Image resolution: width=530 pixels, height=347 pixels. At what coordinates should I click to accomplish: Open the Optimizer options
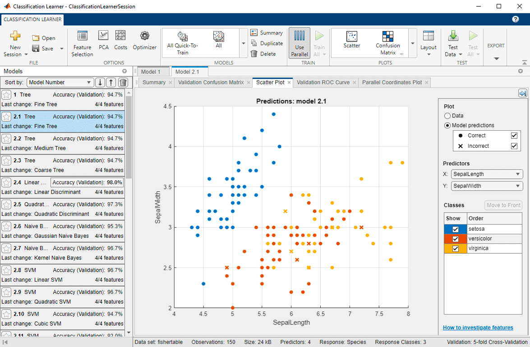[x=144, y=43]
